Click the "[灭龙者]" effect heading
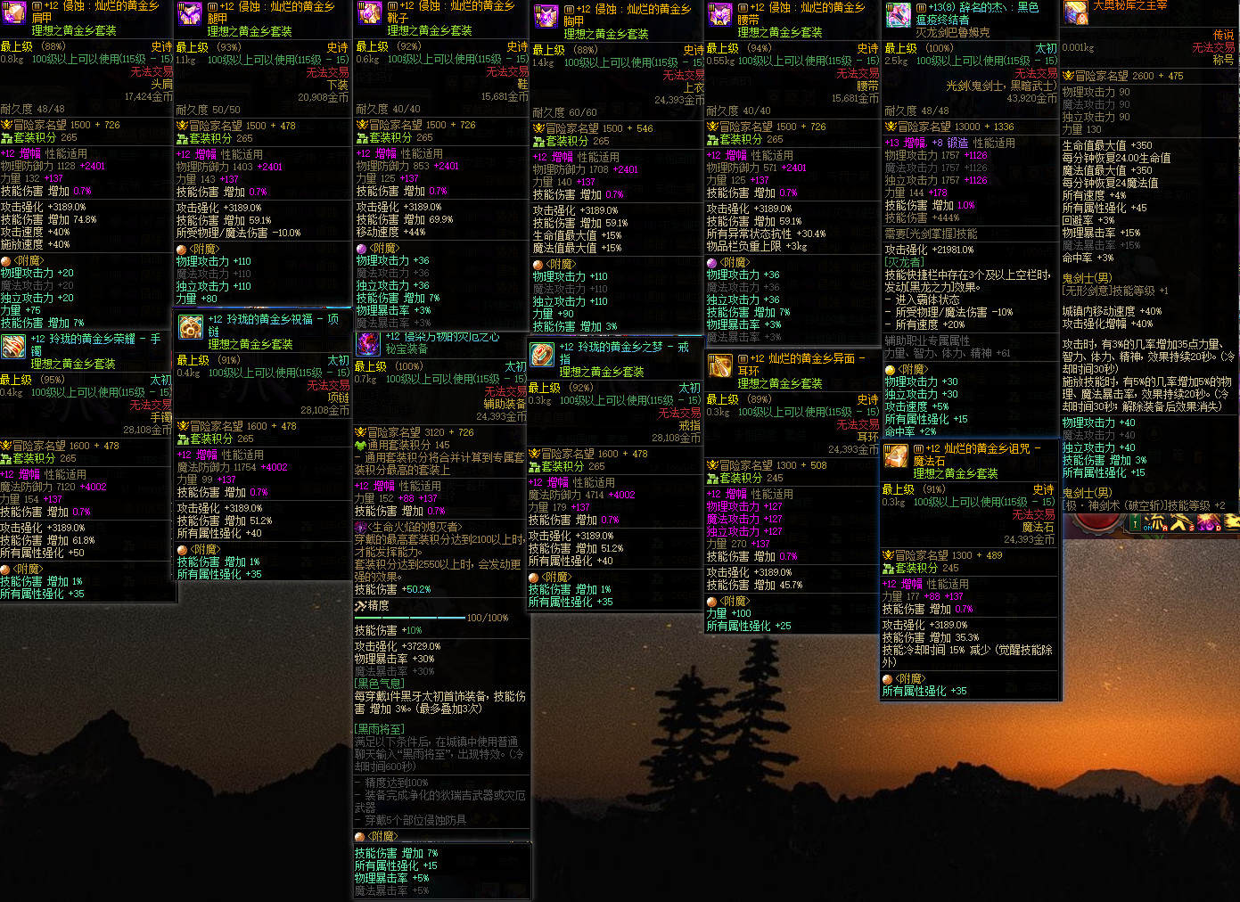 click(905, 263)
